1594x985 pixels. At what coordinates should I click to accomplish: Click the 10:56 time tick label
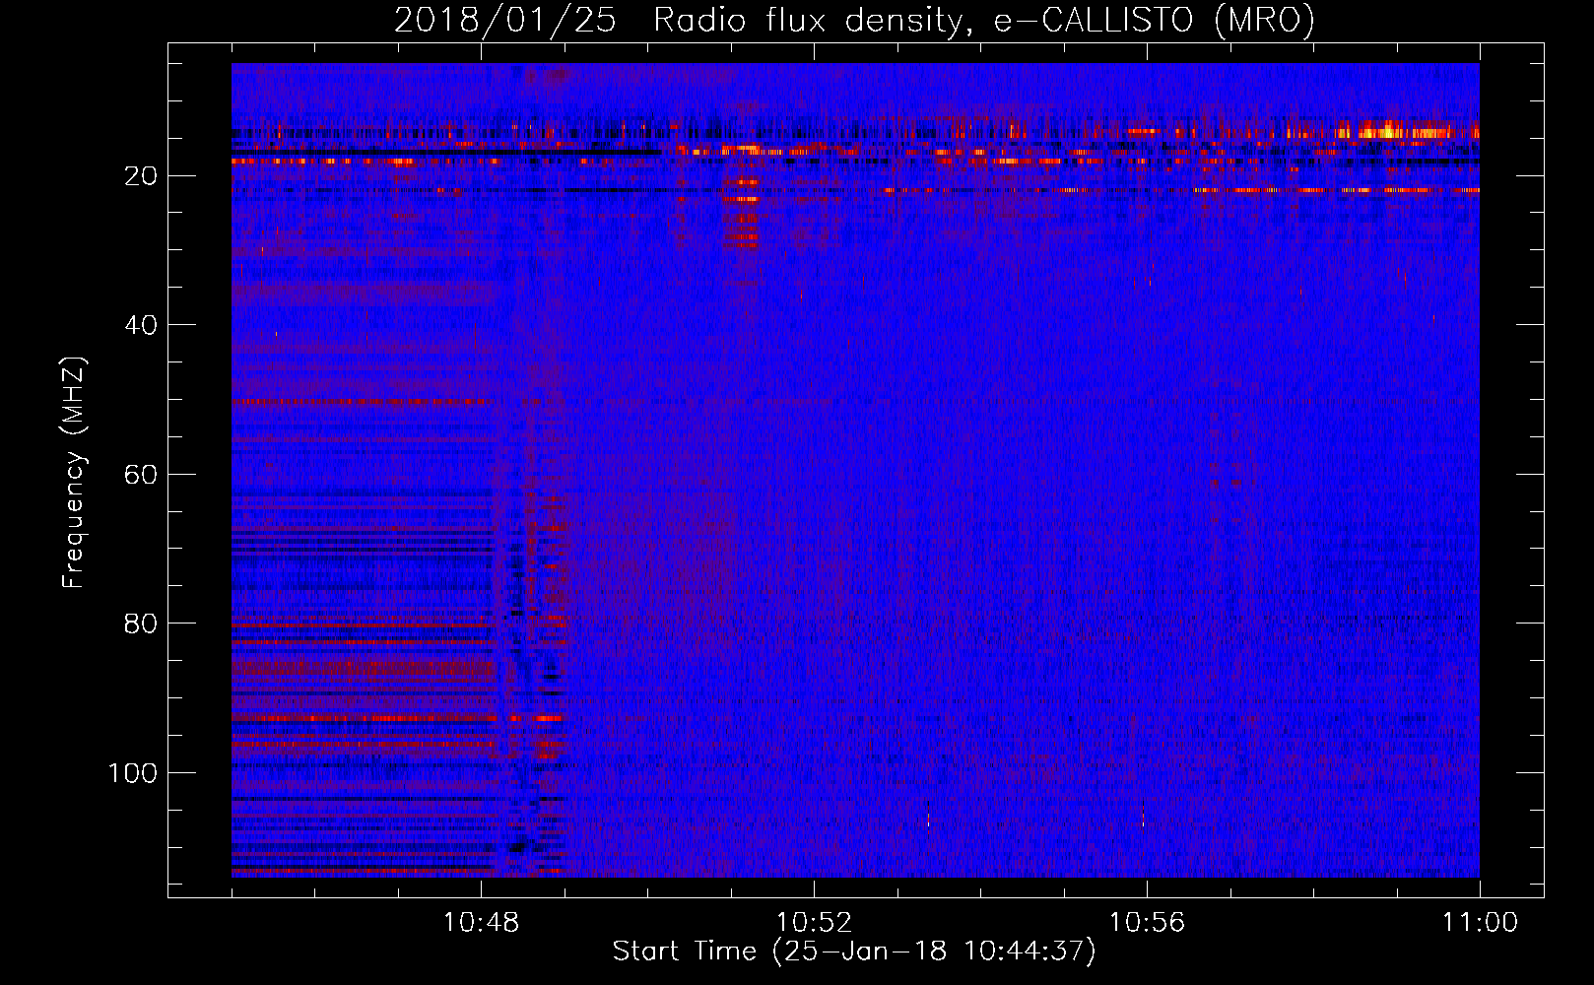pos(1147,923)
